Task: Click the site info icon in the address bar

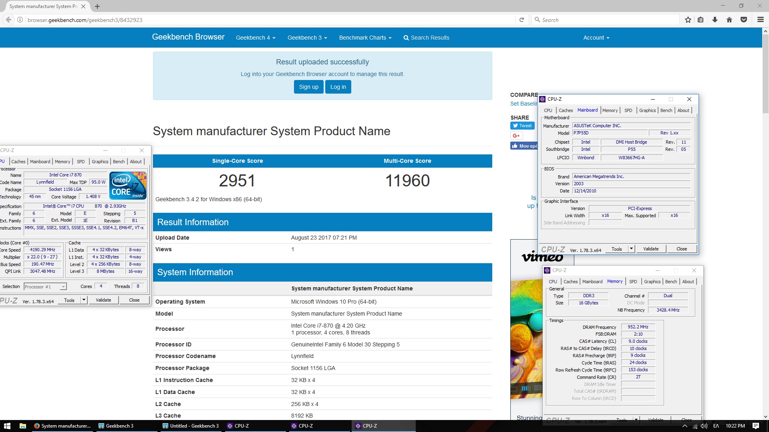Action: pos(20,20)
